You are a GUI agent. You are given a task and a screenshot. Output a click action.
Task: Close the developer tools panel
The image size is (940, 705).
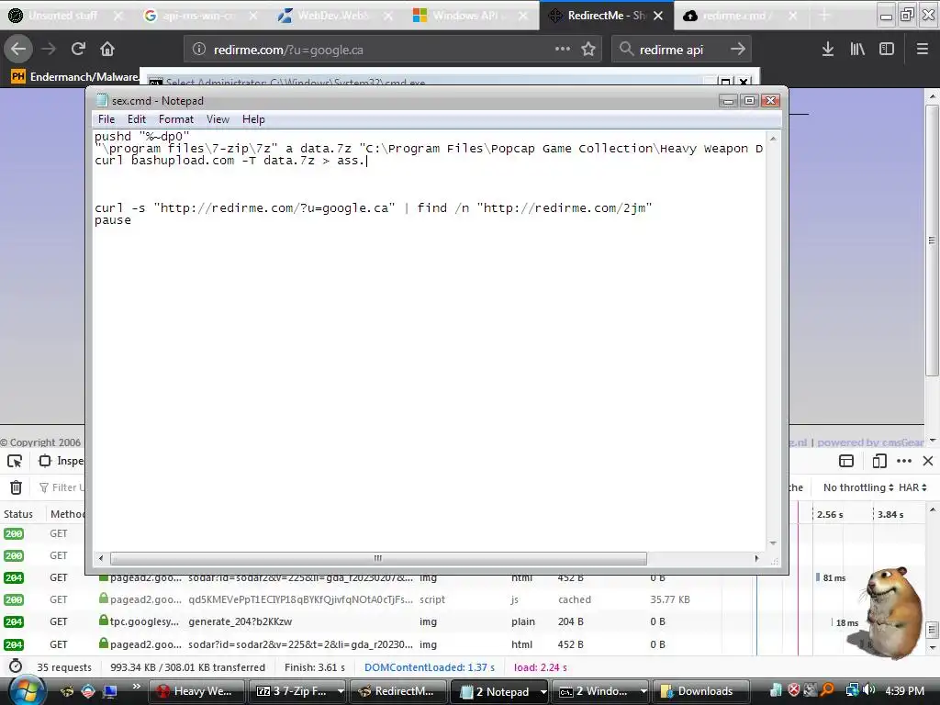[x=928, y=461]
